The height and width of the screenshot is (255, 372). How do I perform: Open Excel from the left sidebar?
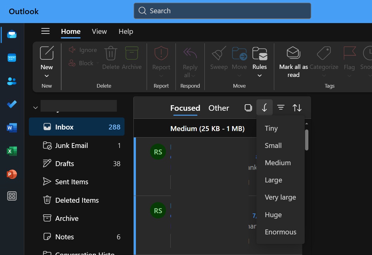click(12, 151)
